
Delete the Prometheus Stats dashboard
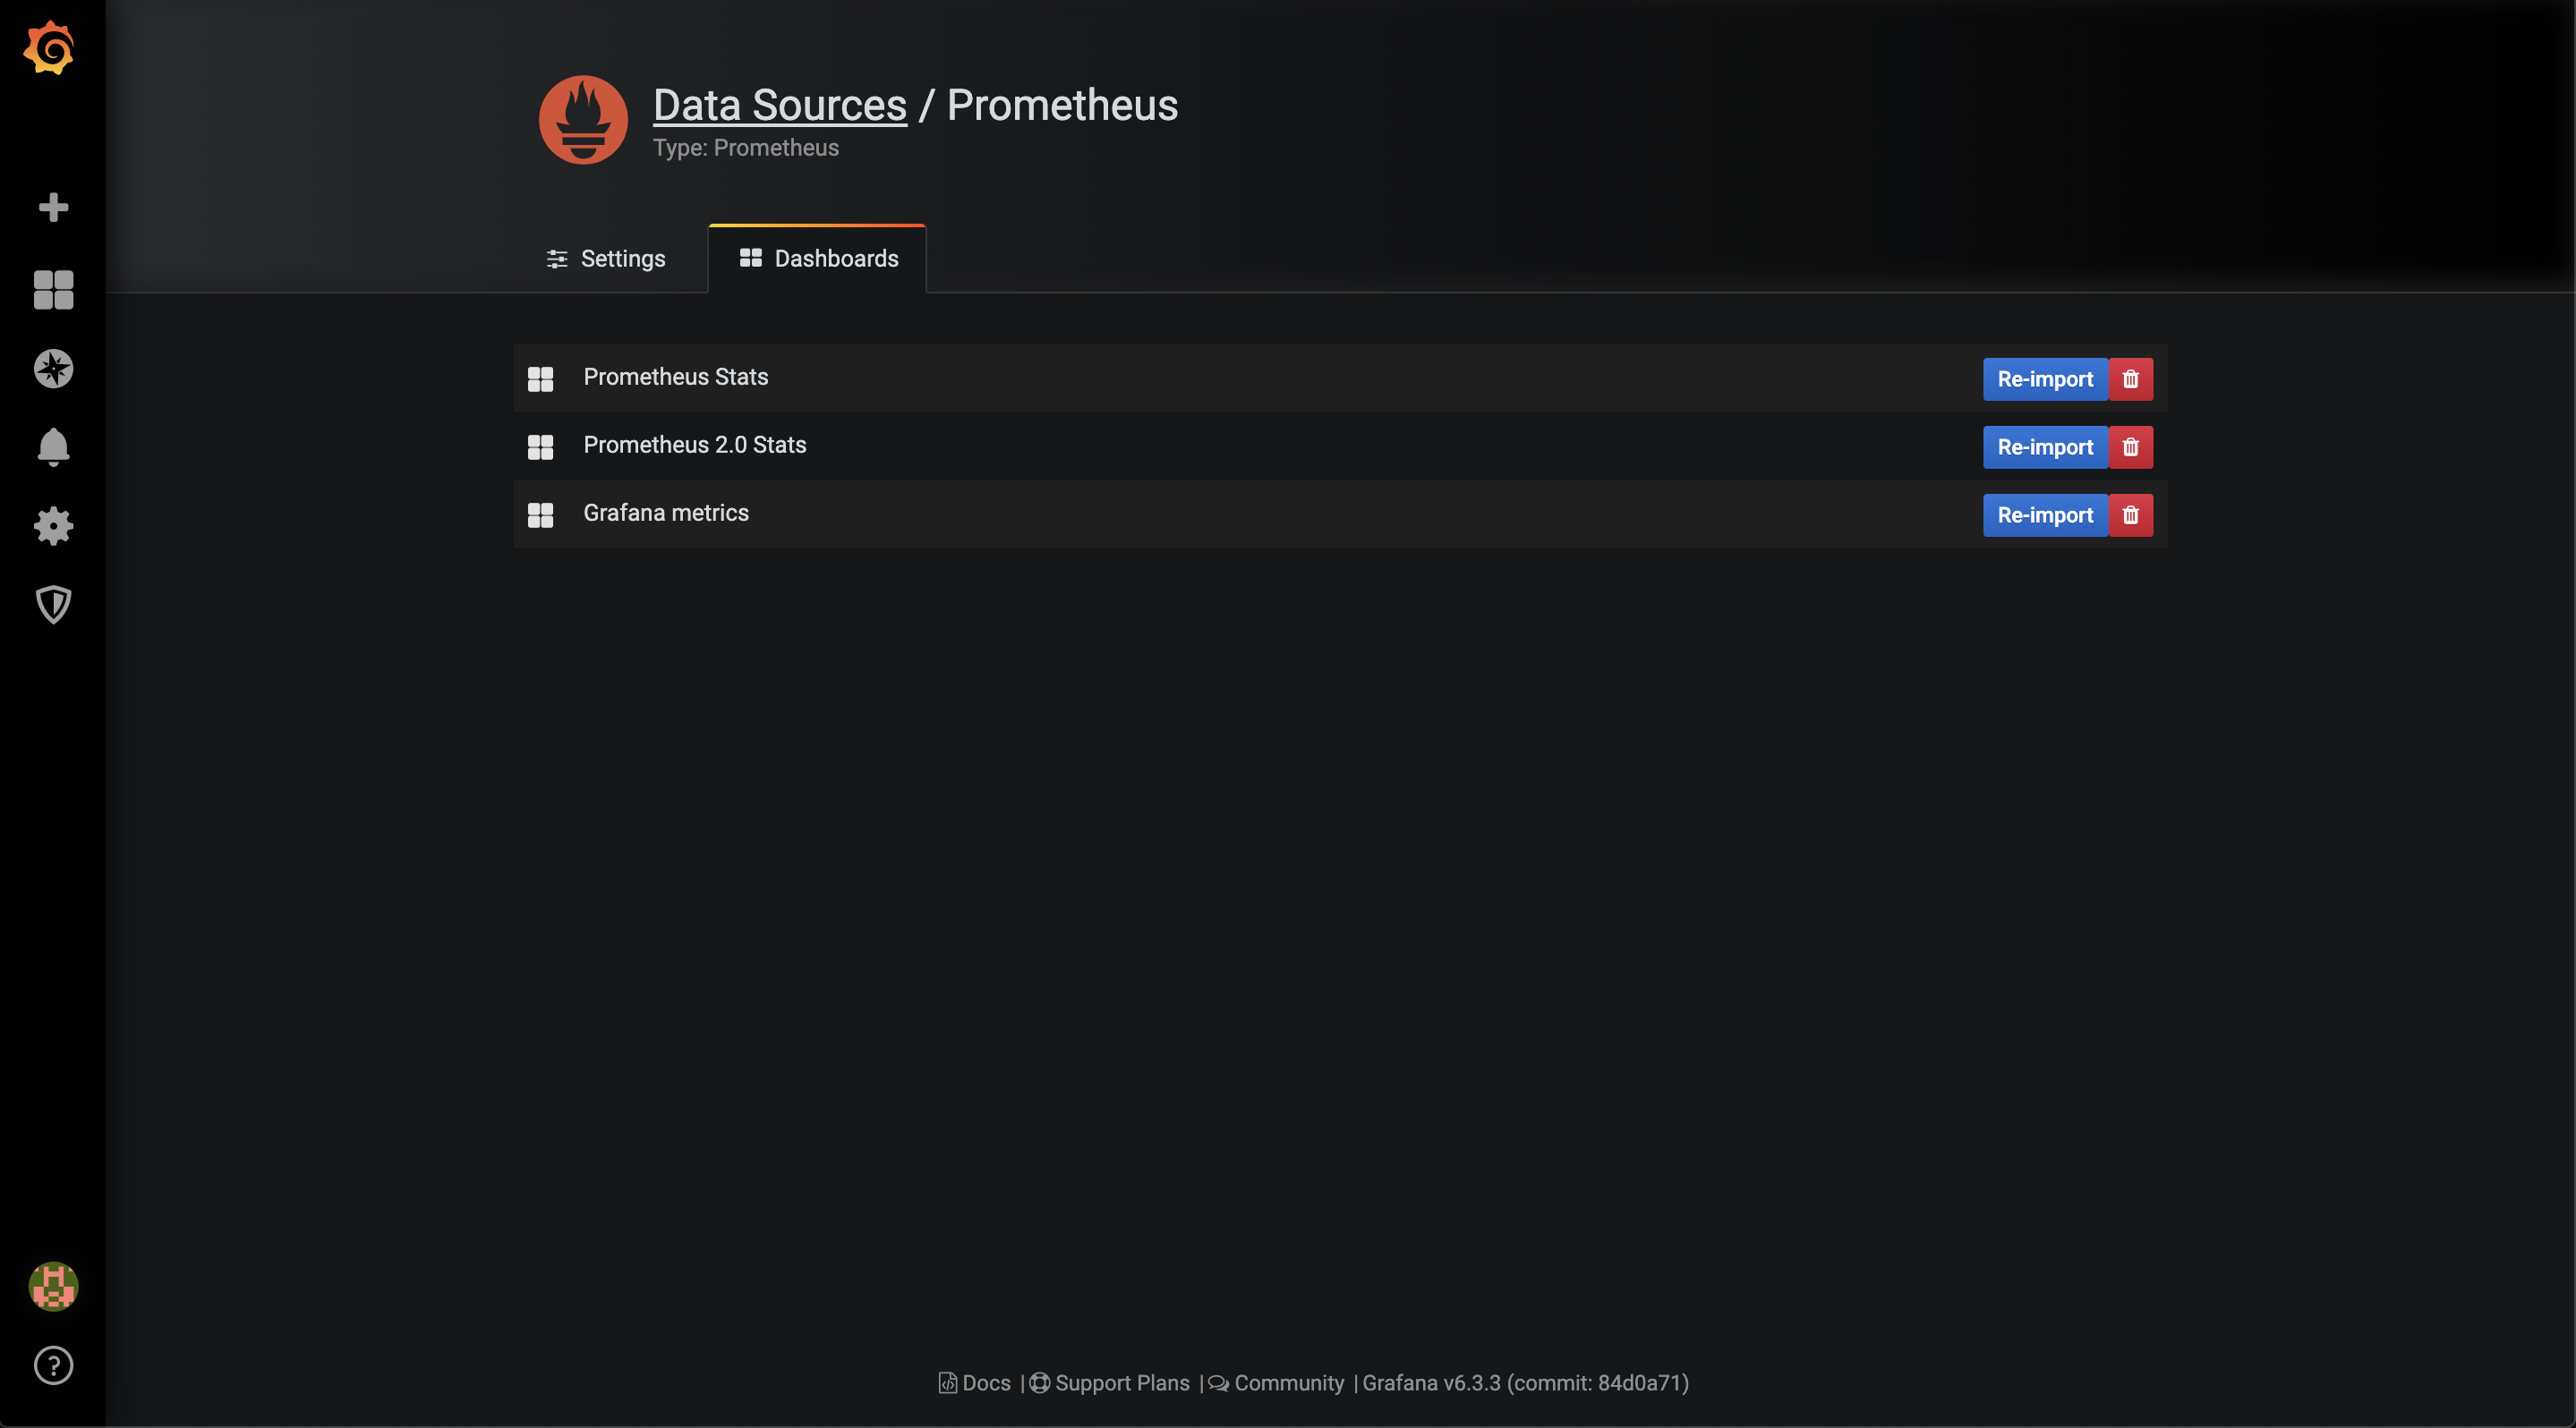tap(2130, 378)
